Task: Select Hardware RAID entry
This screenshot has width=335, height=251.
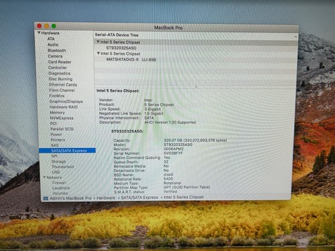Action: point(64,107)
